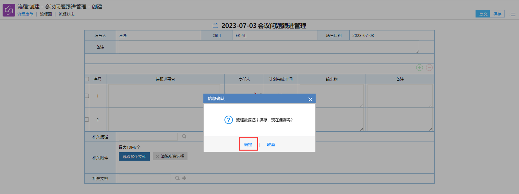
Task: Check the checkbox for row 2
Action: (87, 120)
